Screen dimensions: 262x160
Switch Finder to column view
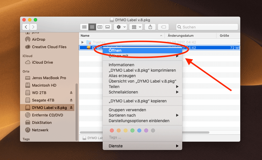click(x=100, y=27)
